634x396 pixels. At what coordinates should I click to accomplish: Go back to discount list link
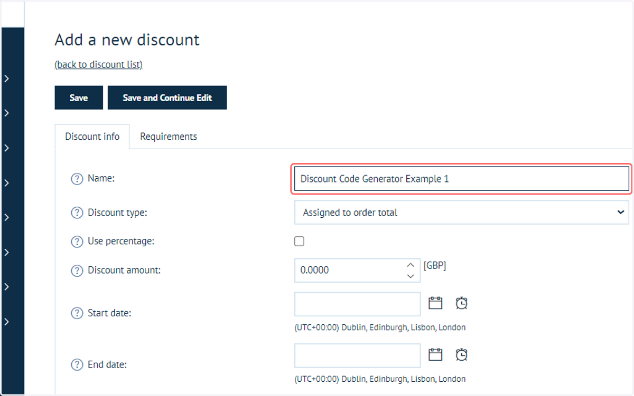click(x=99, y=64)
